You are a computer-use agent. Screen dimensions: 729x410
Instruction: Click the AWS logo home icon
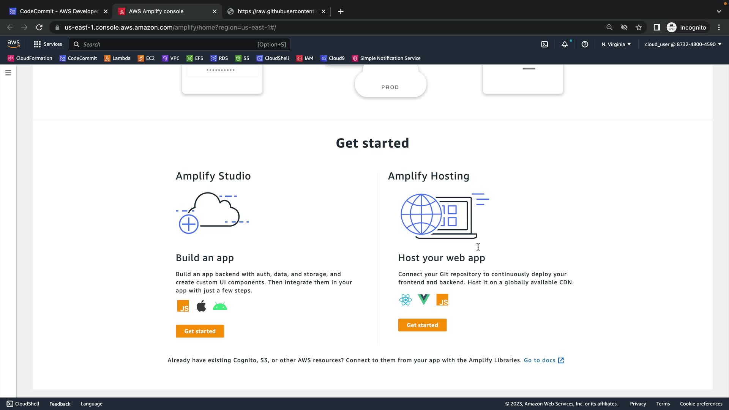pyautogui.click(x=14, y=44)
